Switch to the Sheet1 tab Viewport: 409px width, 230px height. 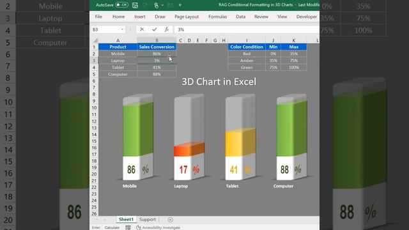click(127, 220)
